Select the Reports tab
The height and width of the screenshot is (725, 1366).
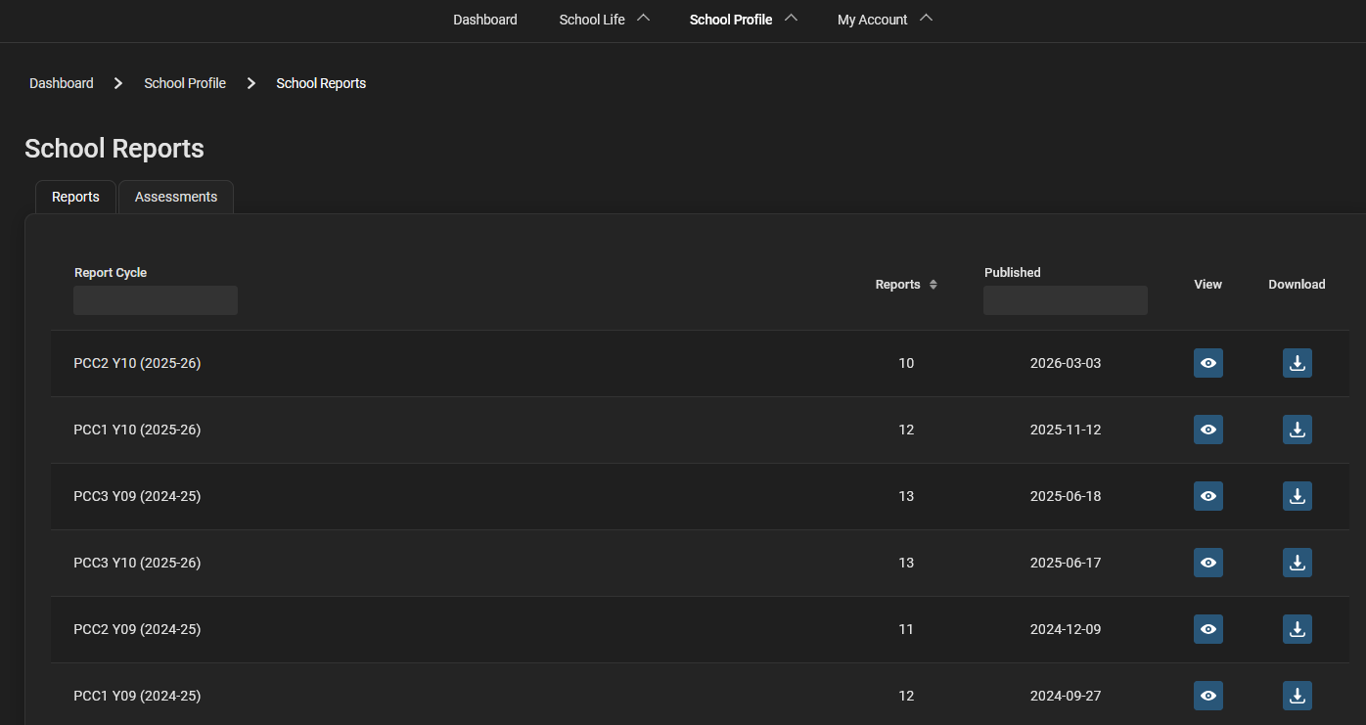(x=75, y=197)
